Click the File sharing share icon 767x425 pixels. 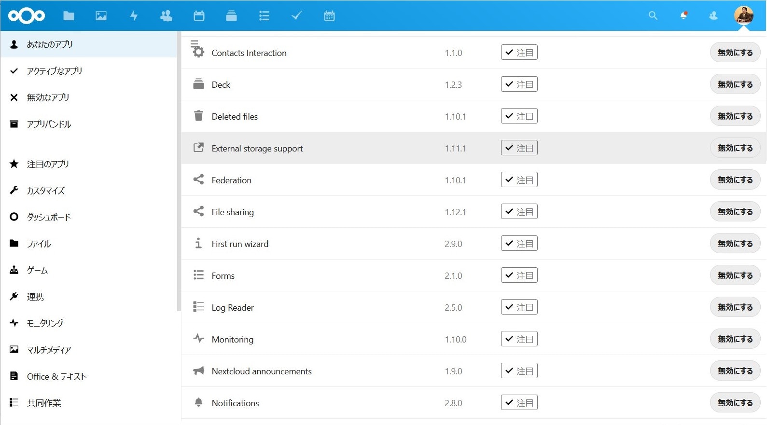tap(198, 211)
